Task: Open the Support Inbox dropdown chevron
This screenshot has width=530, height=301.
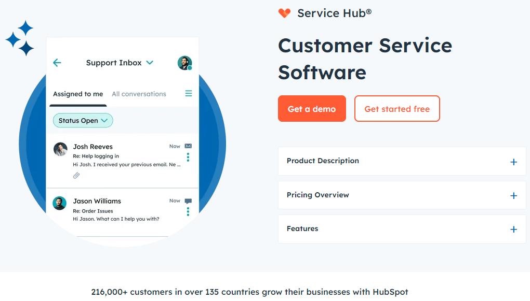Action: click(150, 63)
